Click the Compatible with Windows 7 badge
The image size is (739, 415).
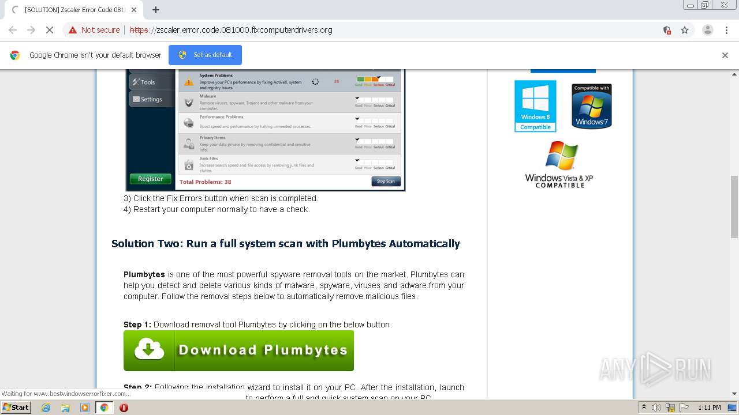point(591,106)
